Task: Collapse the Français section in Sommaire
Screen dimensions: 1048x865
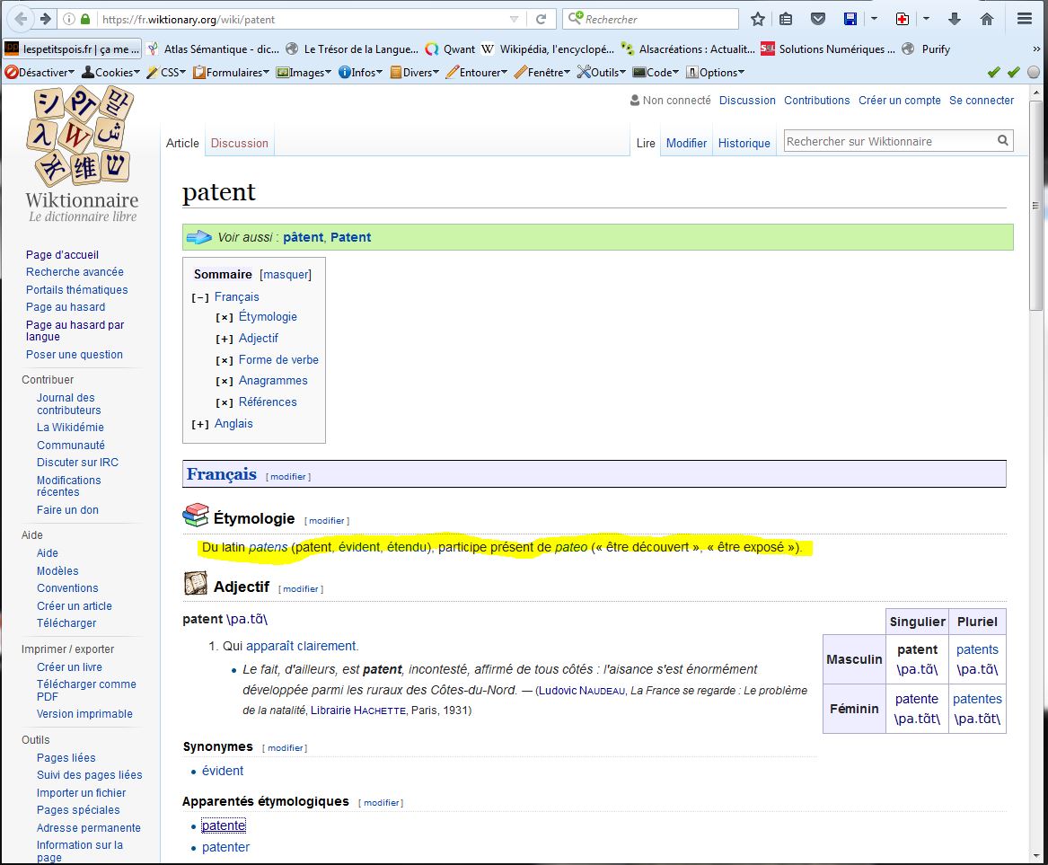Action: (x=200, y=297)
